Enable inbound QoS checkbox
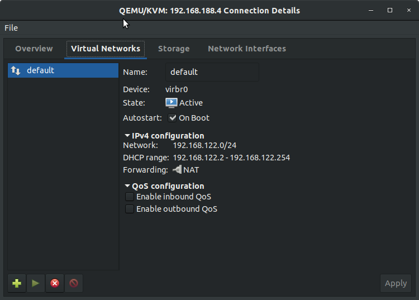 (x=130, y=197)
